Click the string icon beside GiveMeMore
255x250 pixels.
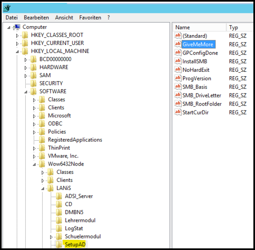tap(178, 44)
